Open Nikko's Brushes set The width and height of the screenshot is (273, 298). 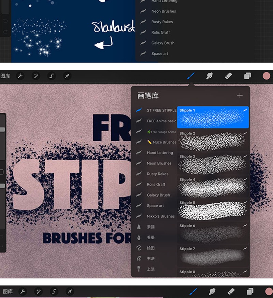[x=160, y=216]
